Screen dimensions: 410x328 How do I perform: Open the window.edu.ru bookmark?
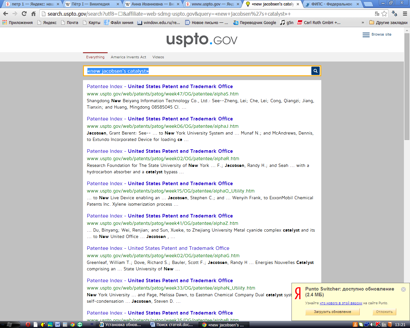pyautogui.click(x=159, y=22)
